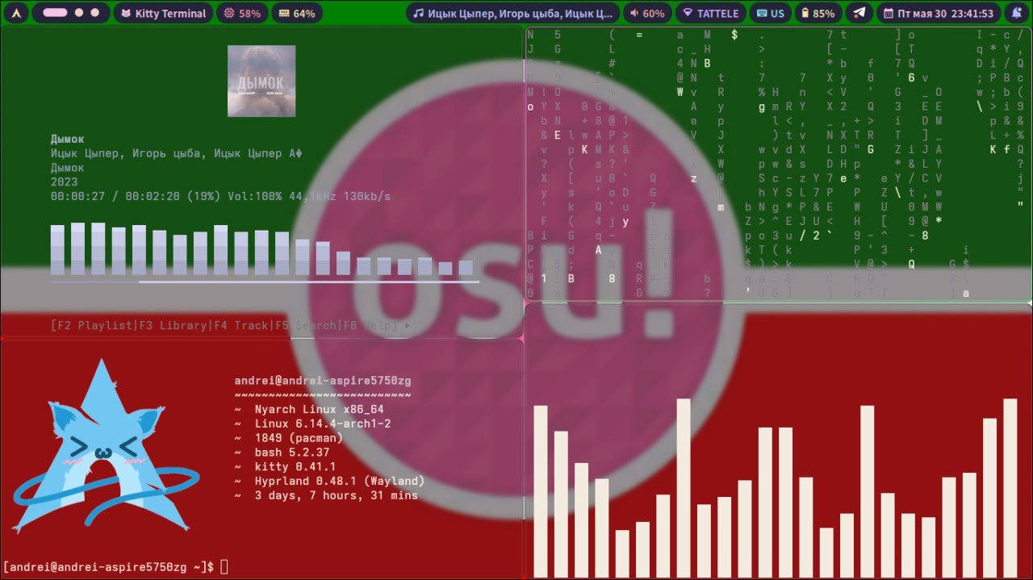The width and height of the screenshot is (1033, 580).
Task: Open the Arch launcher icon in the bar
Action: coord(17,13)
